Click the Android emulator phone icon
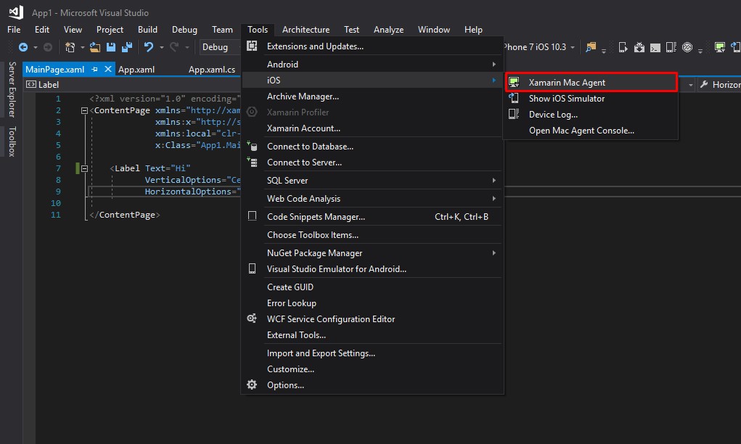 click(252, 268)
